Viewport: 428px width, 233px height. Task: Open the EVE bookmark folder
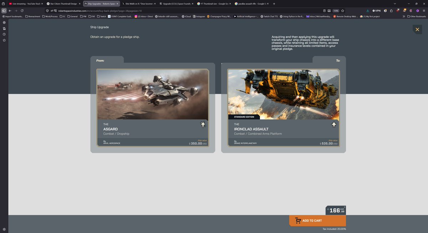[92, 16]
